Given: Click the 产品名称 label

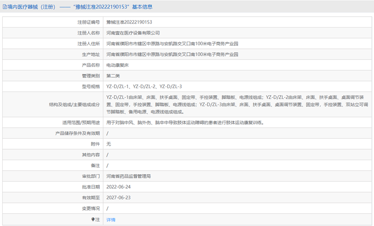Looking at the screenshot, I should (x=91, y=65).
